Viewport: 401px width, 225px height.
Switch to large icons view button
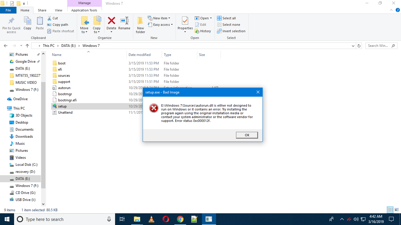[x=397, y=210]
